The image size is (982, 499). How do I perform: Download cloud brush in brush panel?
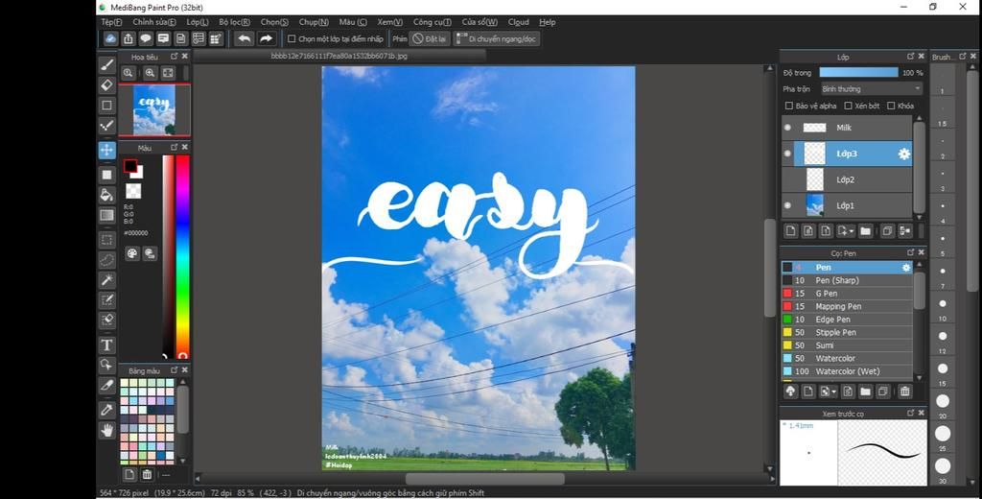point(790,392)
